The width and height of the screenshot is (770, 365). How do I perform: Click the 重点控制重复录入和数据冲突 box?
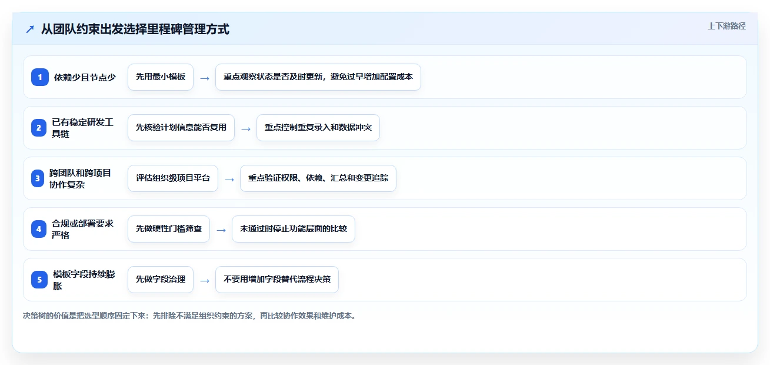(318, 128)
